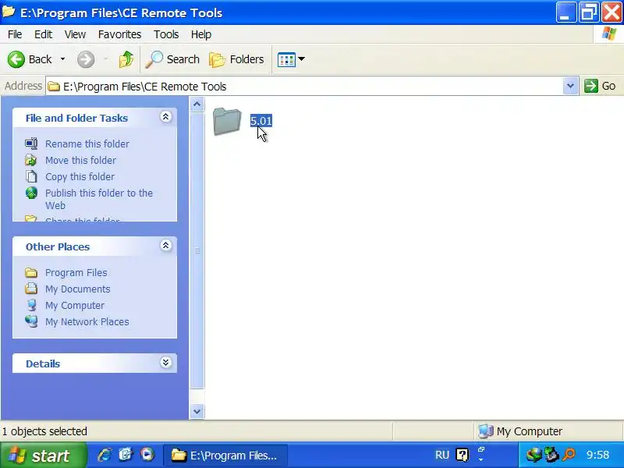This screenshot has width=624, height=468.
Task: Click Rename this folder link
Action: pos(87,144)
